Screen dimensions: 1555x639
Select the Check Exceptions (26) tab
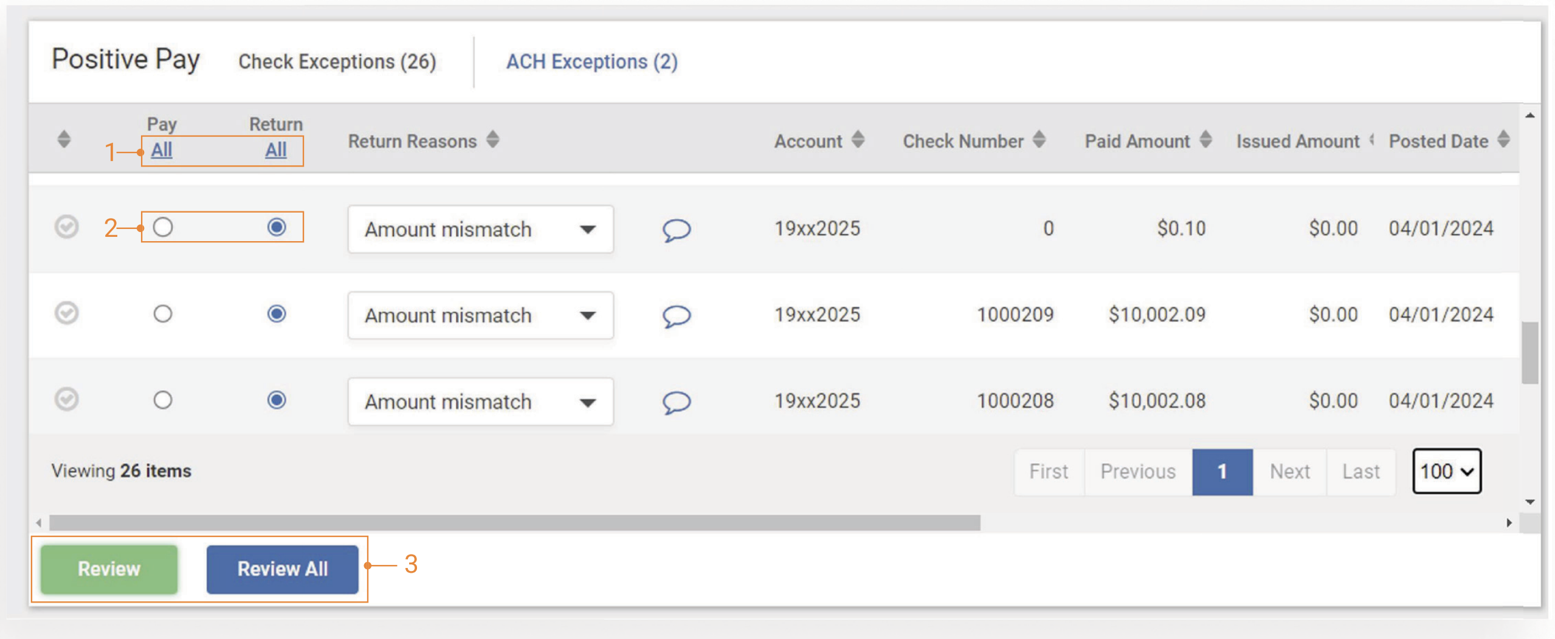click(x=337, y=62)
